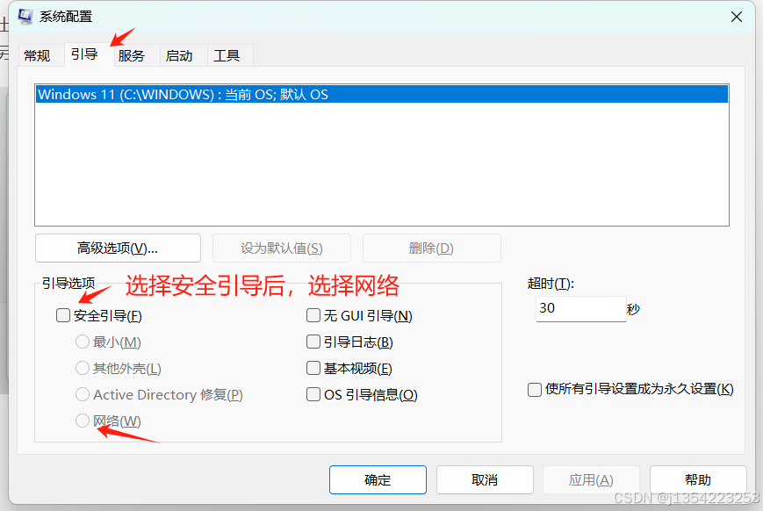Viewport: 763px width, 511px height.
Task: Click the System Configuration title bar icon
Action: point(25,17)
